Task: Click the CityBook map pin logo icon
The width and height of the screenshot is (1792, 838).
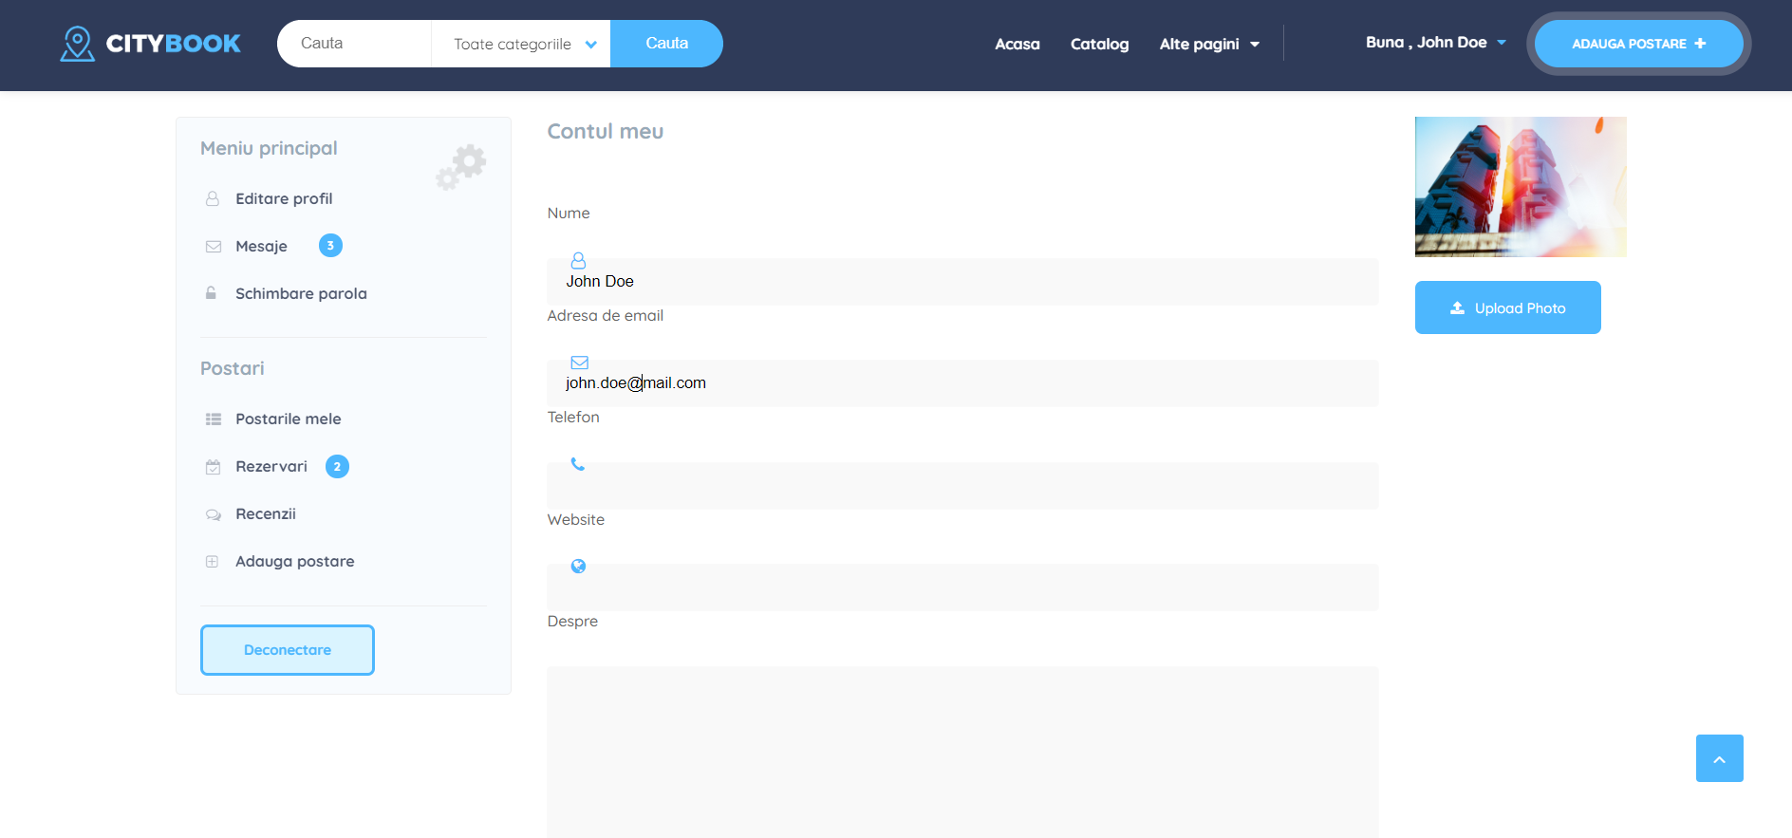Action: point(77,44)
